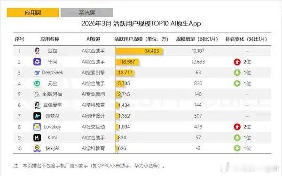Screen dimensions: 282x176
Task: Click the green down arrow in 元宝 row
Action: pos(237,83)
